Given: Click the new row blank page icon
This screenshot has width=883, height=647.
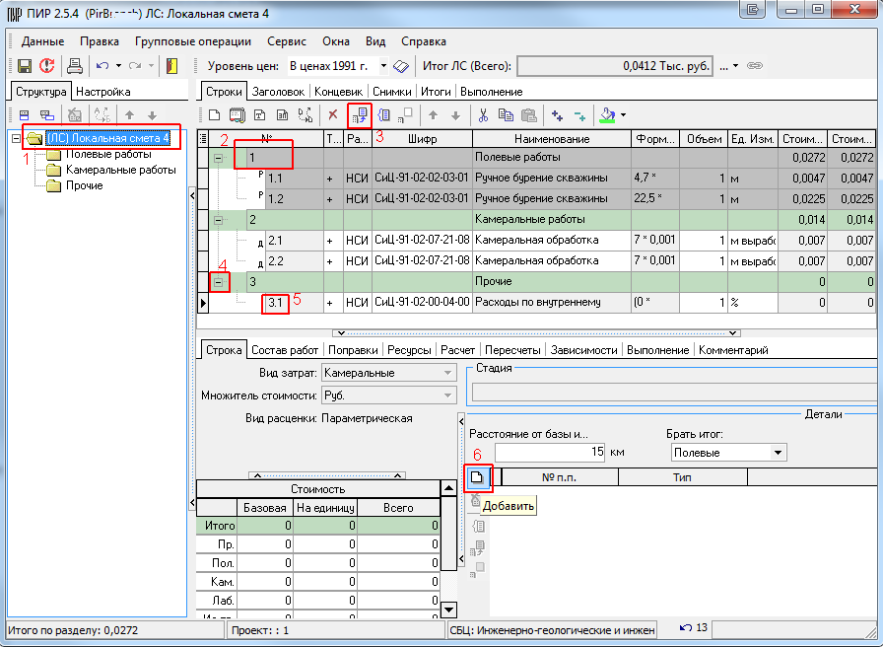Looking at the screenshot, I should click(214, 114).
